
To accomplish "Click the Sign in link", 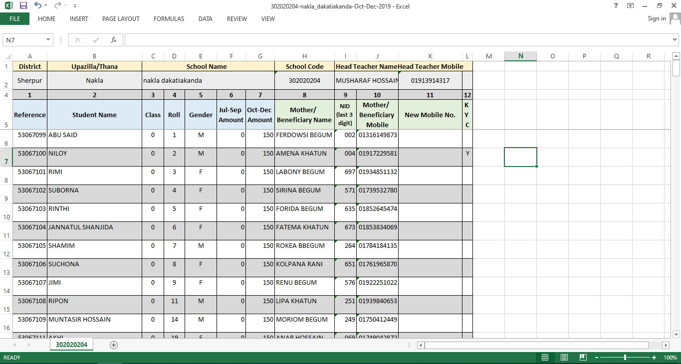I will tap(657, 18).
